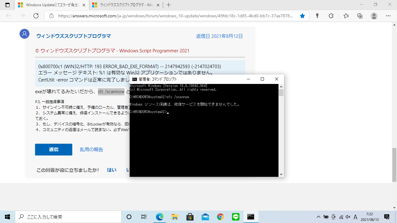The image size is (397, 223).
Task: Open a new browser tab
Action: tap(168, 5)
